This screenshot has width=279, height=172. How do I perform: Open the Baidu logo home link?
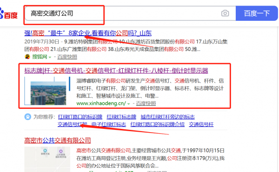[x=8, y=13]
